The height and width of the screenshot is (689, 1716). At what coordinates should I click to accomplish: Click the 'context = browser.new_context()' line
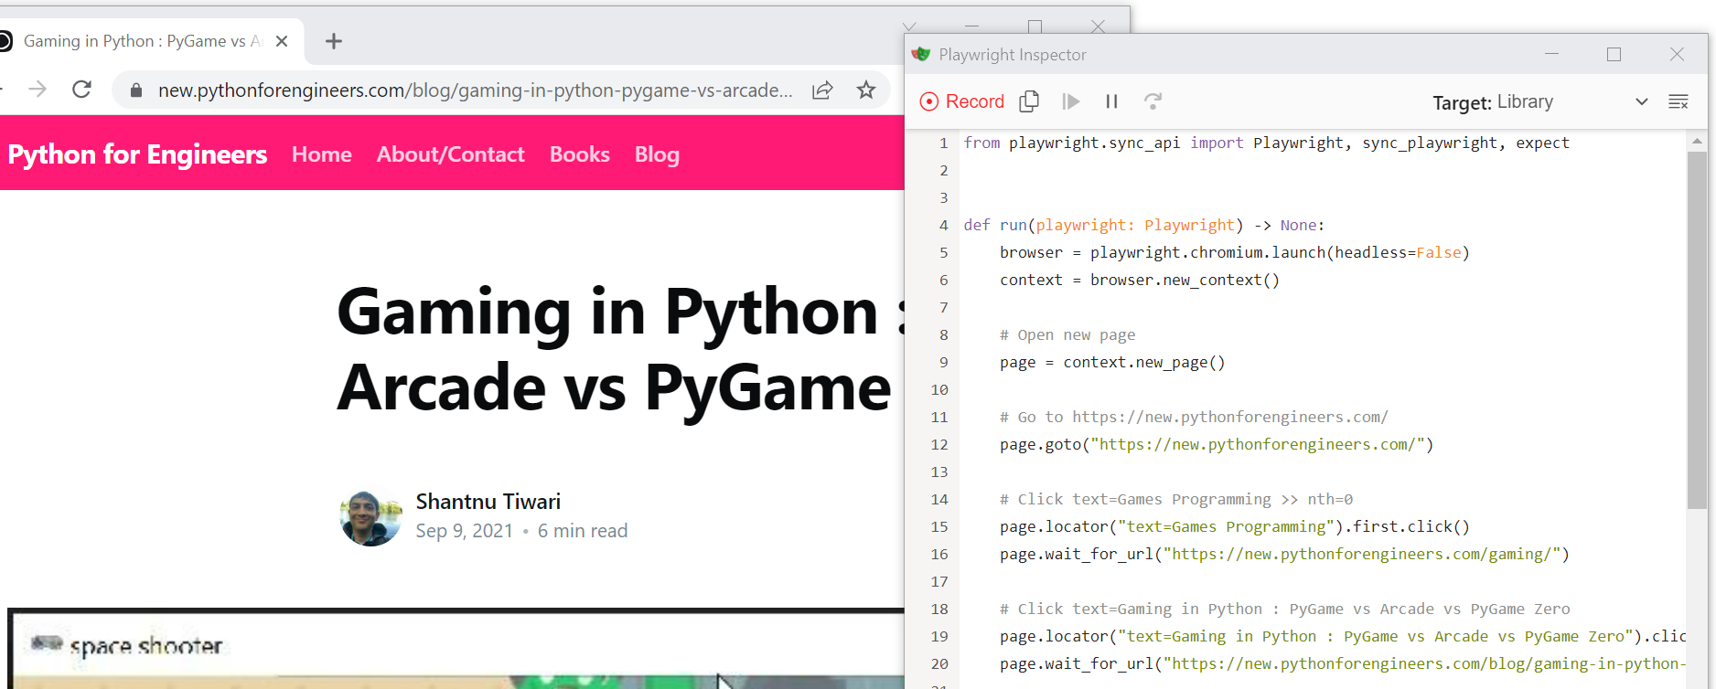coord(1140,280)
